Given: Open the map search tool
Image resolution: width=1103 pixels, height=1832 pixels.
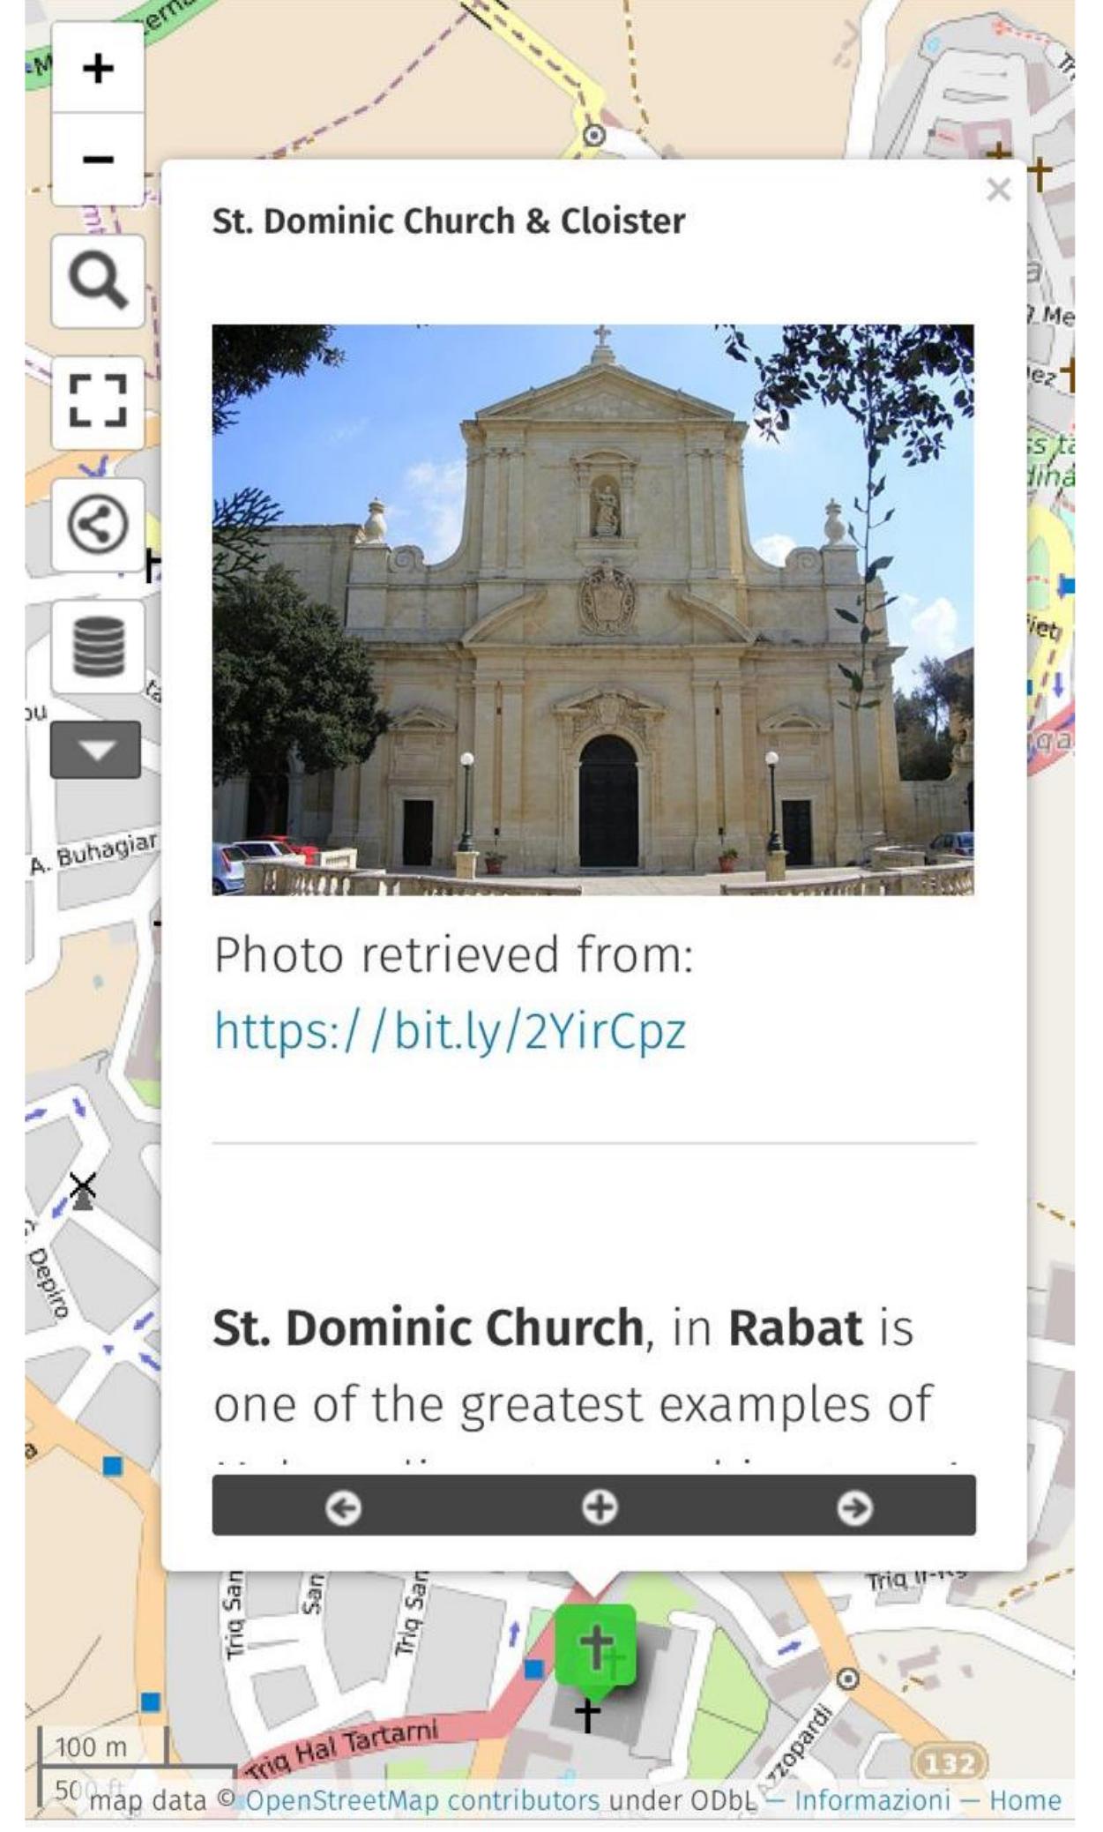Looking at the screenshot, I should tap(97, 281).
